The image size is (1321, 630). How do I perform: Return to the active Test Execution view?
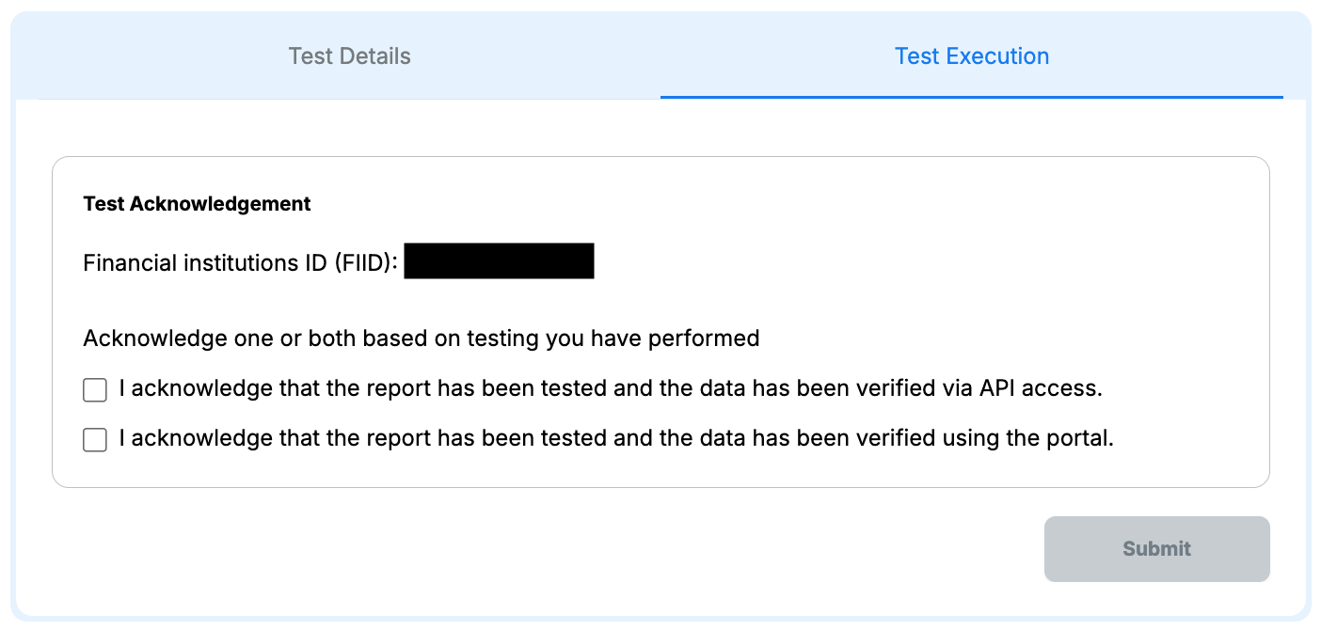coord(972,56)
